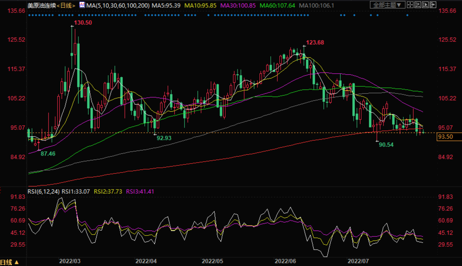
Task: Click the 130.50 high price marker
Action: 83,23
